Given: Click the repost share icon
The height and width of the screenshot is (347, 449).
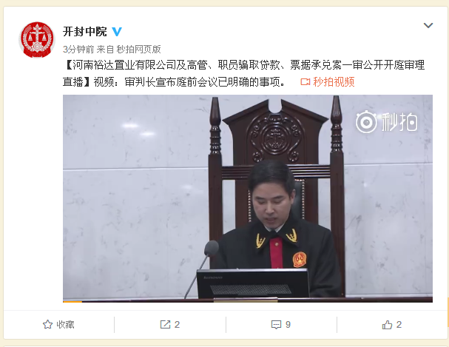Looking at the screenshot, I should pos(165,324).
